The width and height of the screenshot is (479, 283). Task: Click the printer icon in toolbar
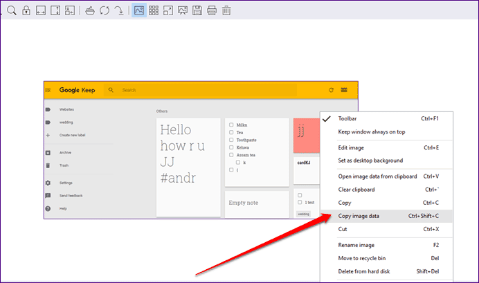pos(212,10)
